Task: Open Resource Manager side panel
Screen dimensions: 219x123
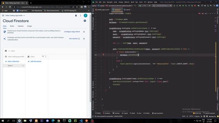Action: pyautogui.click(x=93, y=23)
